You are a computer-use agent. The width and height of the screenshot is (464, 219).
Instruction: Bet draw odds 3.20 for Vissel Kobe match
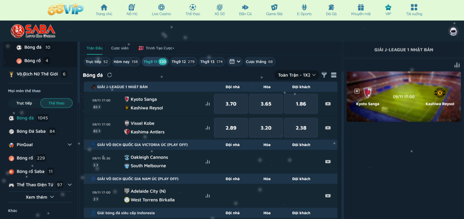266,128
